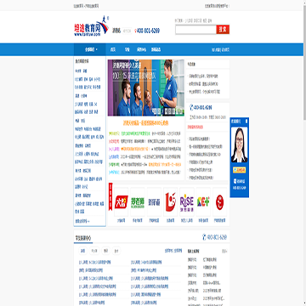Expand the all-courses dropdown in blue navigation bar
Screen dimensions: 306x306
pos(90,49)
